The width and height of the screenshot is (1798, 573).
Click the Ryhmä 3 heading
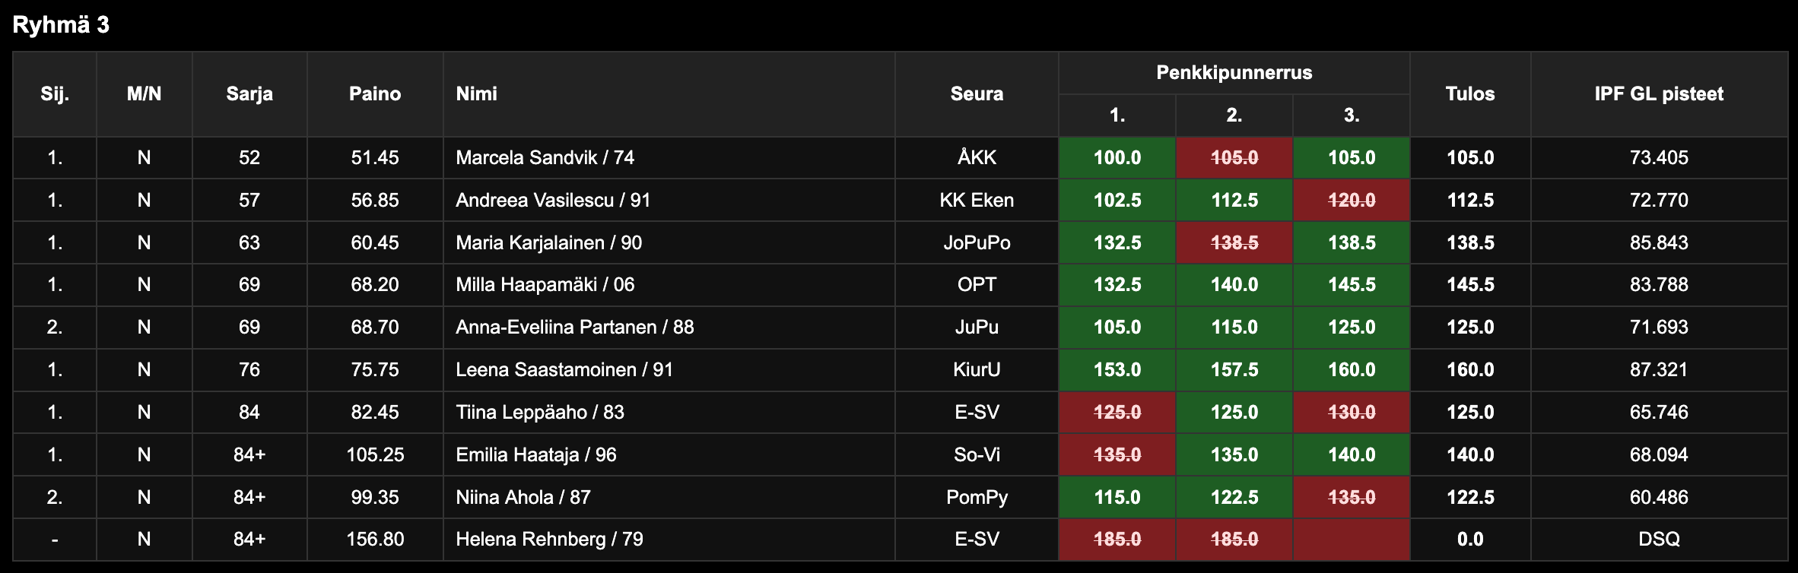pos(61,26)
